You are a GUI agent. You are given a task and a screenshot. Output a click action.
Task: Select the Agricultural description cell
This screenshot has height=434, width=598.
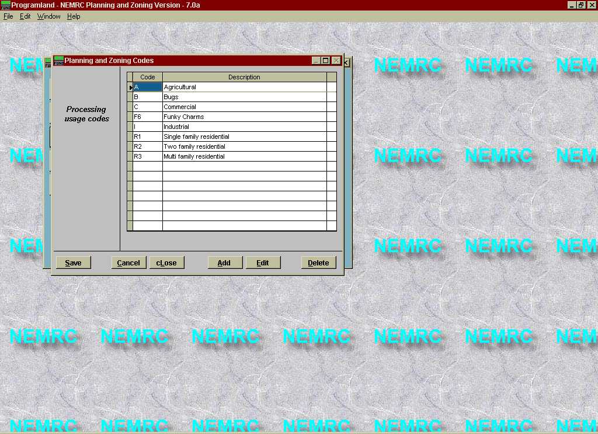tap(245, 87)
